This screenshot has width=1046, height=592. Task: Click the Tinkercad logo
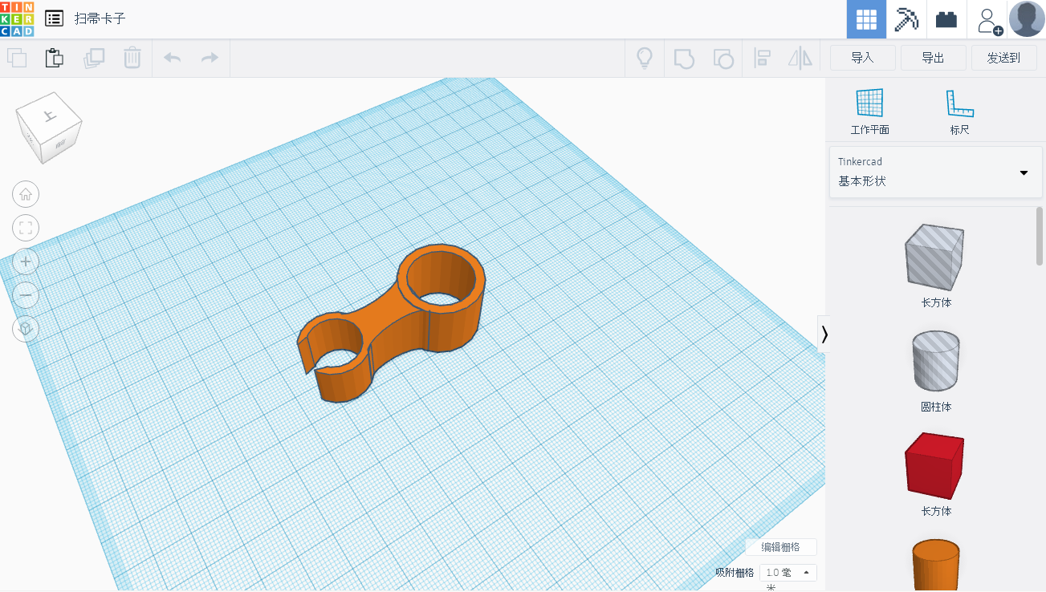[x=17, y=18]
